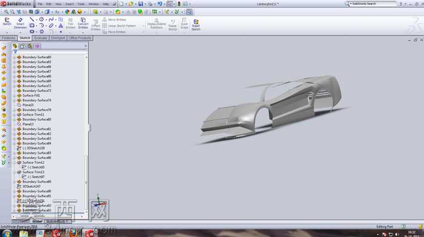
Task: Open the dropdown arrow beside Rectangle tool
Action: click(36, 26)
